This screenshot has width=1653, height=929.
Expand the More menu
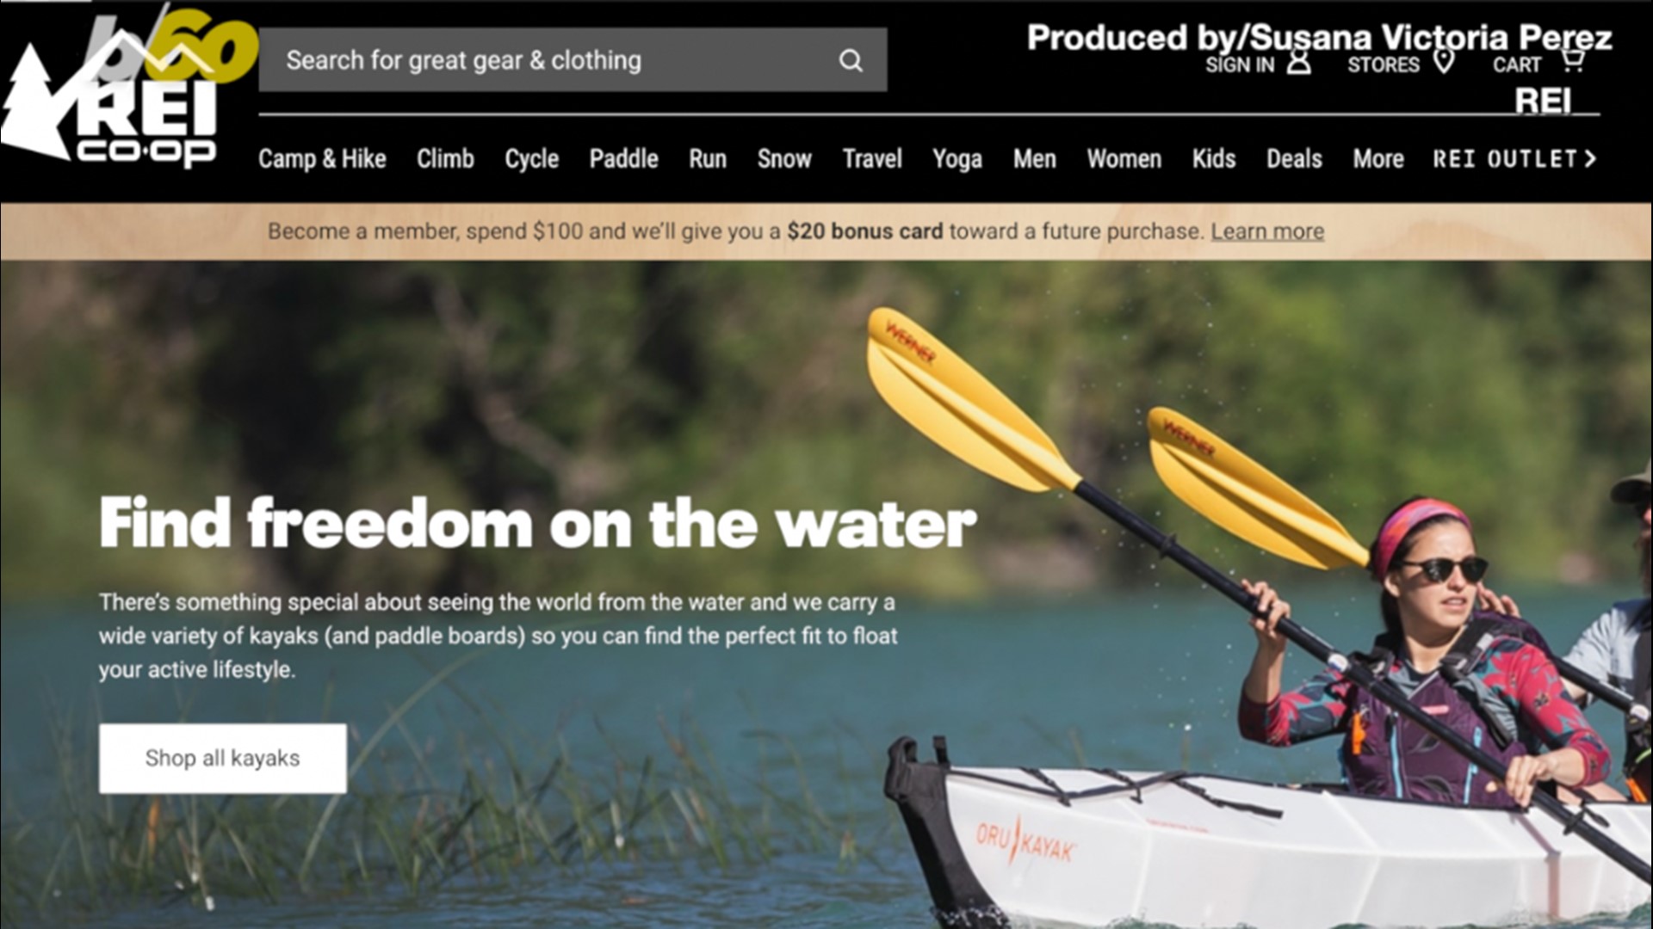click(x=1378, y=159)
